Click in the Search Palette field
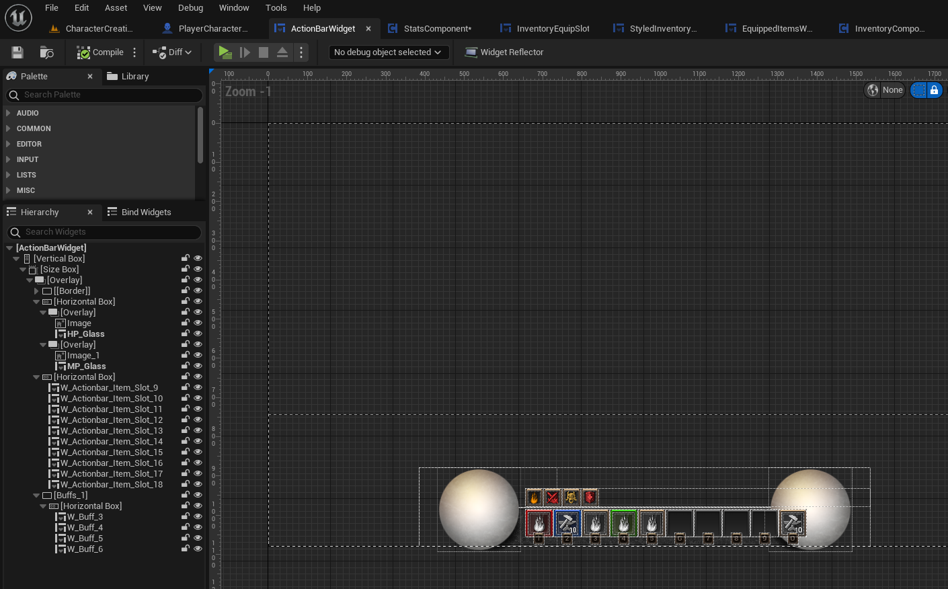 (x=104, y=95)
